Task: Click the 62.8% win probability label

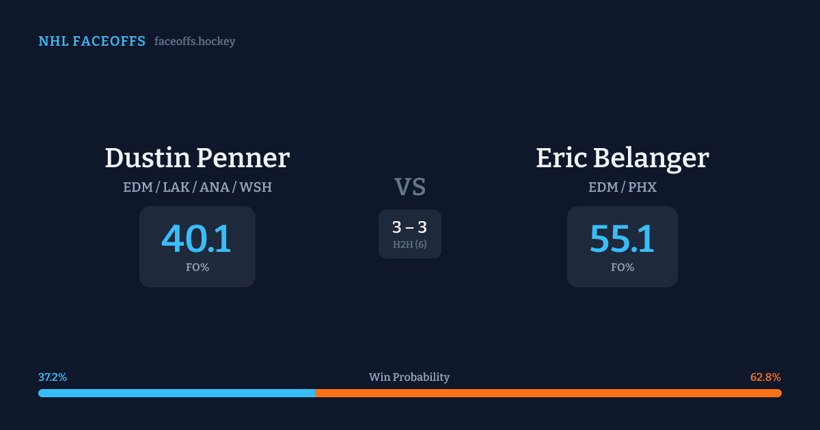Action: click(x=765, y=377)
